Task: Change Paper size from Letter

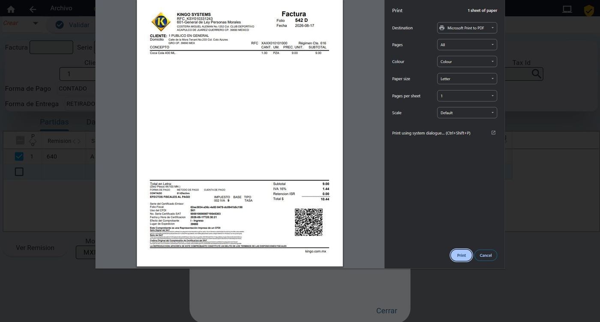Action: pyautogui.click(x=467, y=79)
